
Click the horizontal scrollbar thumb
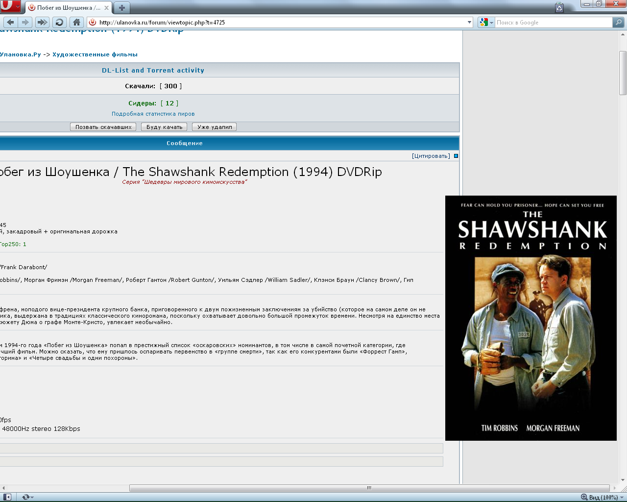point(370,488)
